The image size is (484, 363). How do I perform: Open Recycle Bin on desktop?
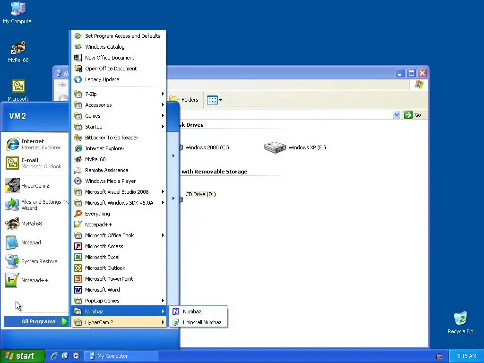click(x=460, y=322)
